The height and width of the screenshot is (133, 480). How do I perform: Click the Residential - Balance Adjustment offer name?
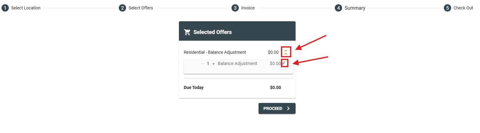point(215,52)
